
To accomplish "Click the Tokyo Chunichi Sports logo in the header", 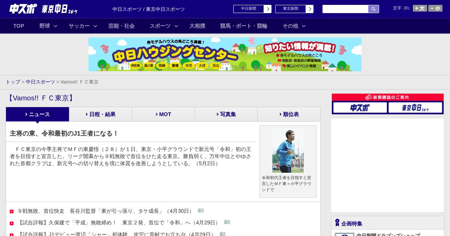I will [60, 9].
